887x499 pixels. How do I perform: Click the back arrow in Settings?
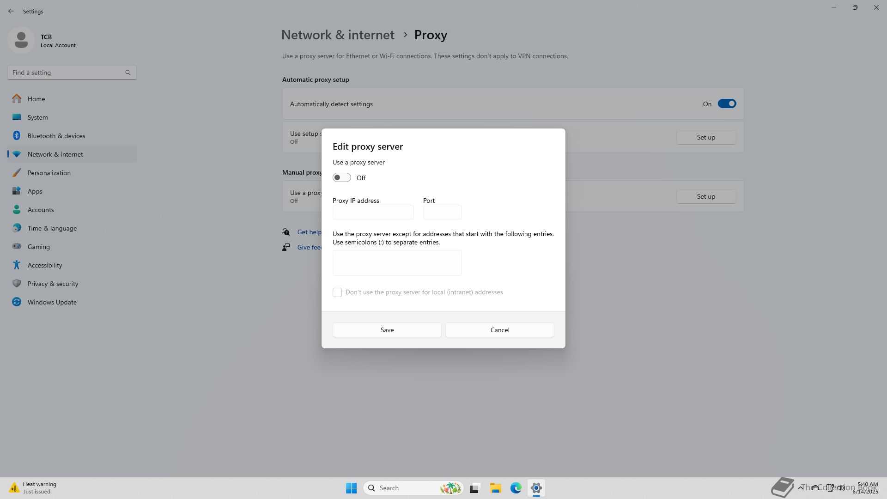coord(11,11)
